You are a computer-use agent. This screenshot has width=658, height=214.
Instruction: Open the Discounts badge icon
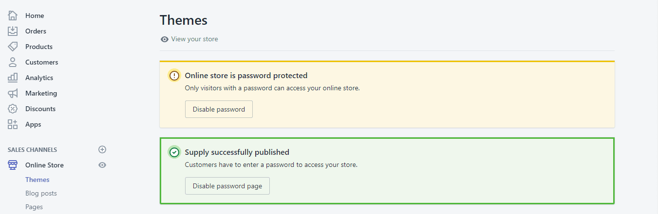pos(13,109)
